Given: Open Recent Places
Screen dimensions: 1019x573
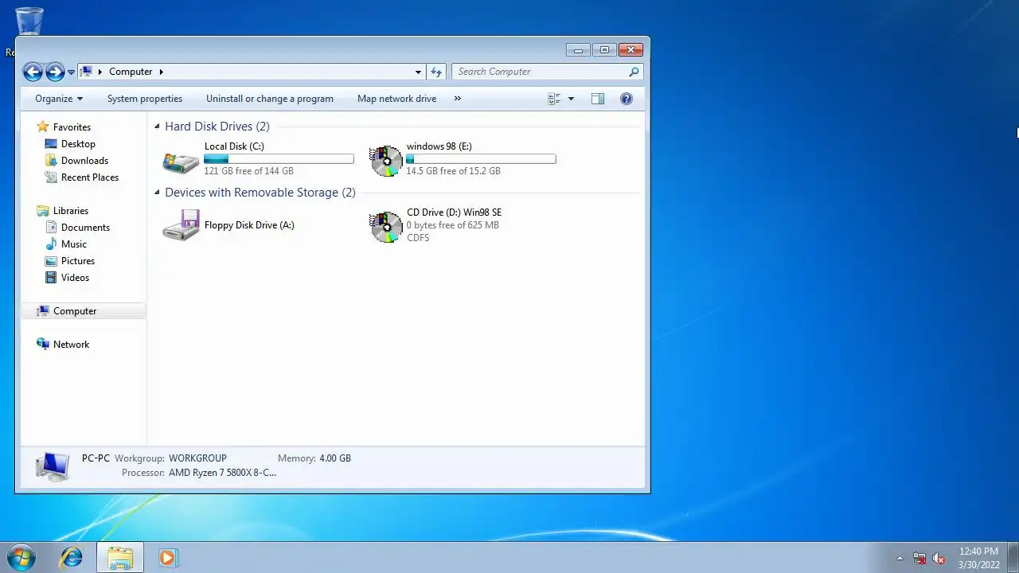Looking at the screenshot, I should pyautogui.click(x=90, y=177).
